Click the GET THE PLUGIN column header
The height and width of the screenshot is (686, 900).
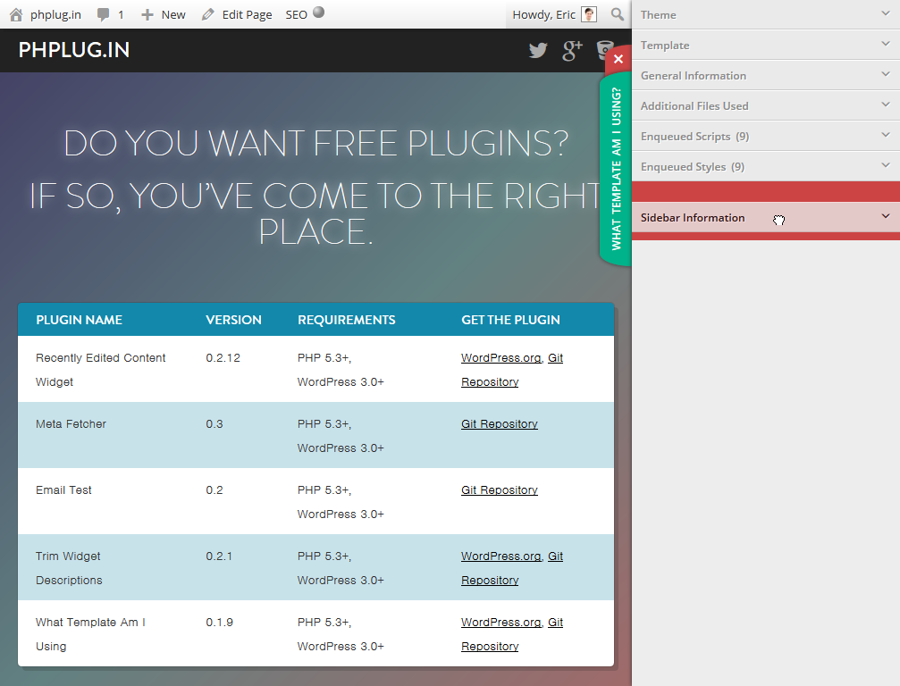click(511, 320)
